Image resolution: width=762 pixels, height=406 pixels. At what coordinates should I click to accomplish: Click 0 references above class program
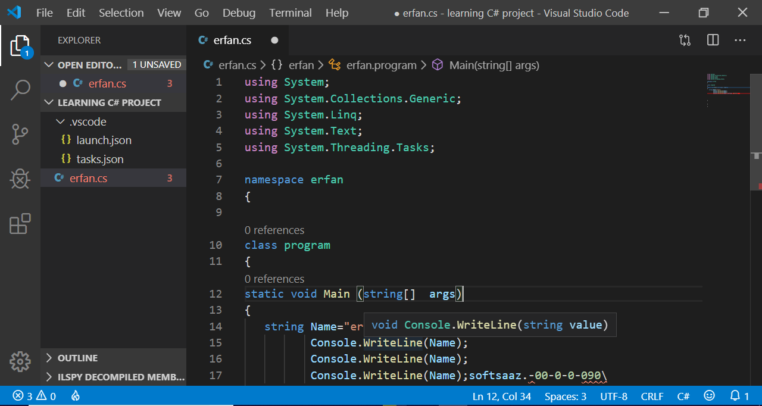coord(274,230)
